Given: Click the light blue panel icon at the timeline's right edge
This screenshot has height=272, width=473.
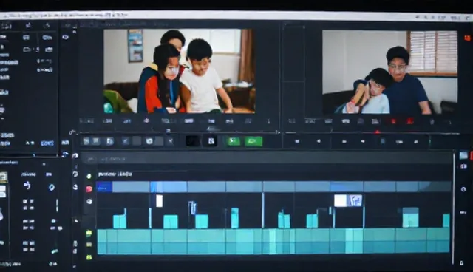Looking at the screenshot, I should 463,156.
